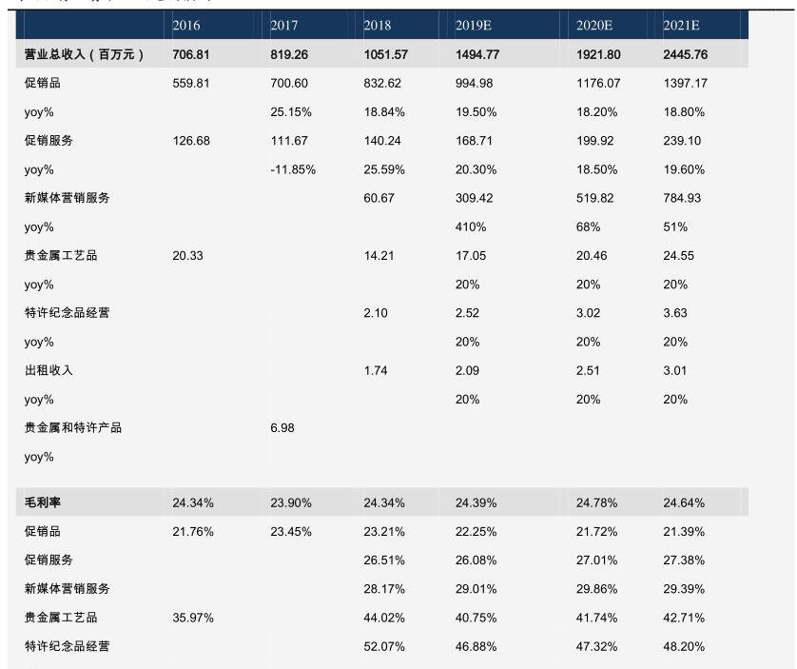
Task: Click the 毛利率 row header
Action: (43, 502)
